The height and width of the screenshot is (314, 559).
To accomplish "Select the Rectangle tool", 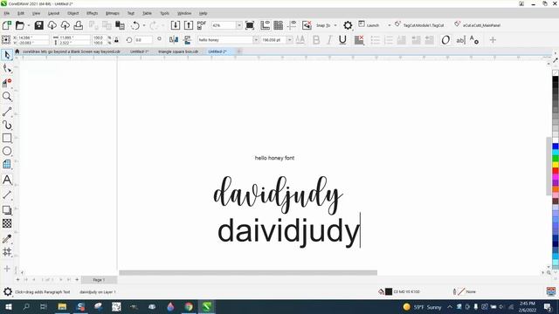I will pyautogui.click(x=7, y=138).
